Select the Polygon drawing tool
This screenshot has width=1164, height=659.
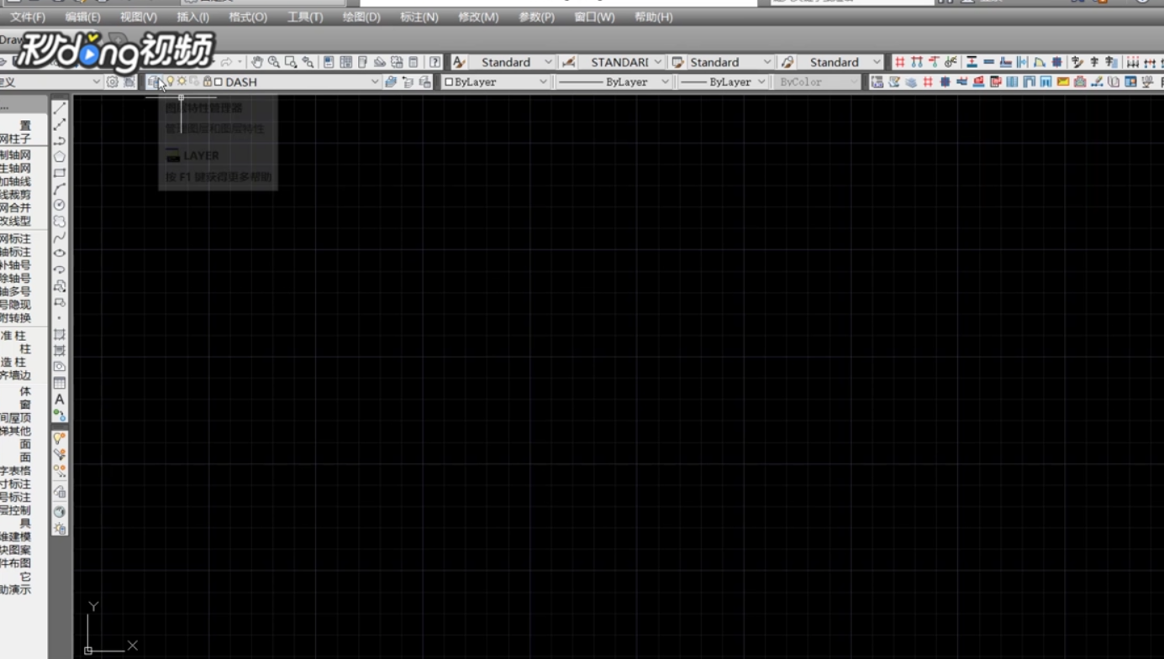click(x=60, y=157)
